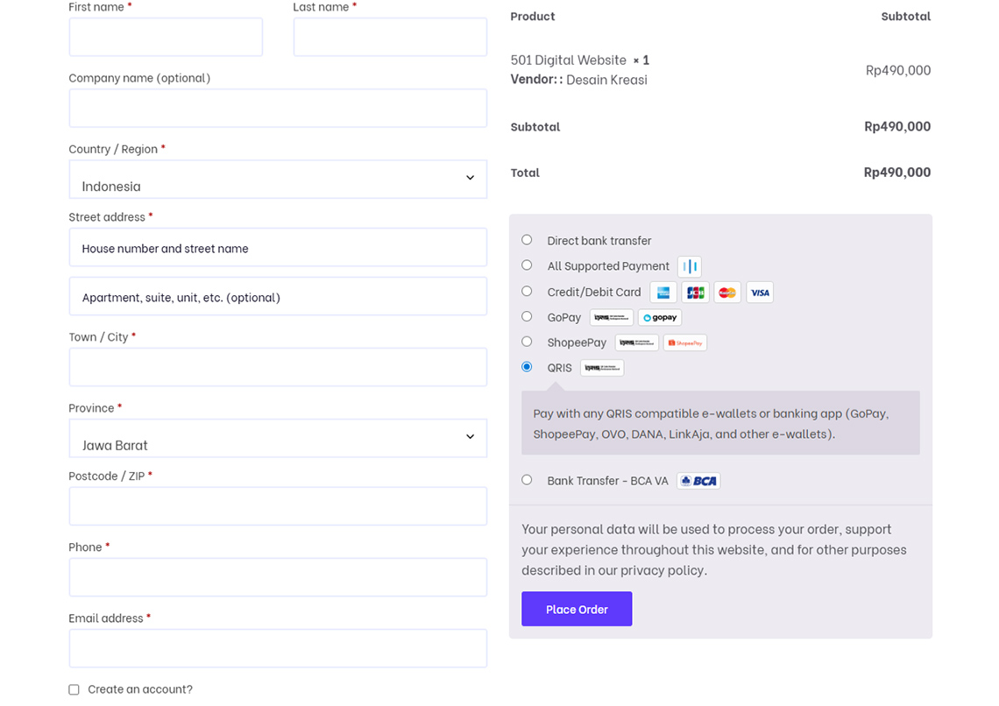
Task: Click the Mastercard logo icon
Action: pyautogui.click(x=727, y=293)
